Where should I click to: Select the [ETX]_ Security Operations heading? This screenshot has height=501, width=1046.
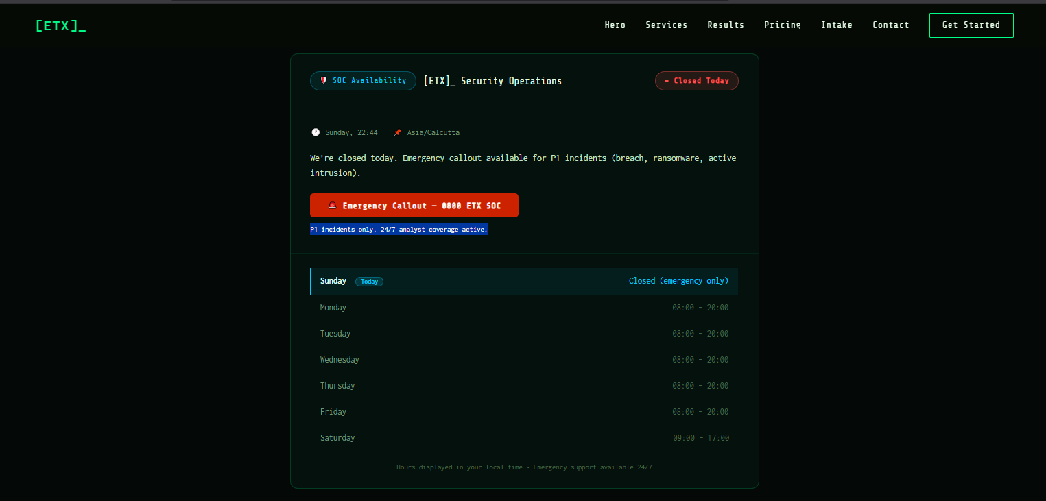pos(492,81)
